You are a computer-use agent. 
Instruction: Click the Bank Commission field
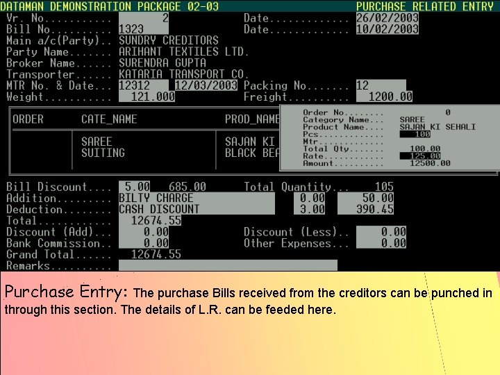pos(144,243)
